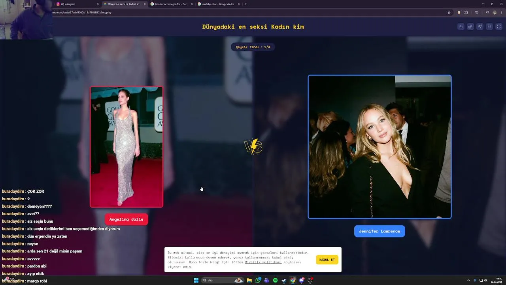Click chat message 'arda sen 21 değil misin paşam'
The height and width of the screenshot is (285, 506).
click(x=55, y=251)
